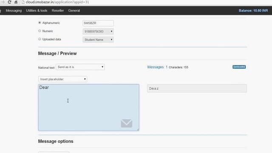The height and width of the screenshot is (153, 272).
Task: Click the 'Message / Preview' heading
Action: pyautogui.click(x=57, y=54)
